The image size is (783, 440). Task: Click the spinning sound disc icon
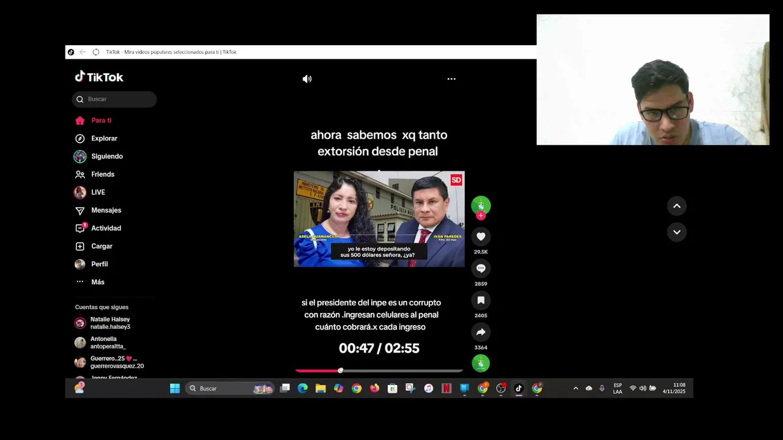point(481,363)
